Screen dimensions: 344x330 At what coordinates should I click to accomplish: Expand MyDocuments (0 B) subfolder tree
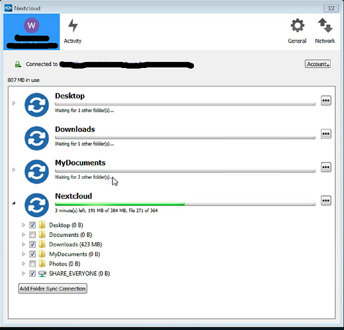point(24,254)
